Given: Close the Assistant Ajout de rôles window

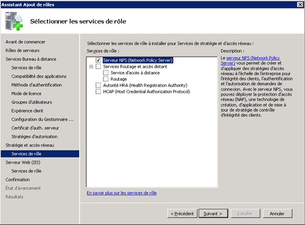Looking at the screenshot, I should [300, 5].
